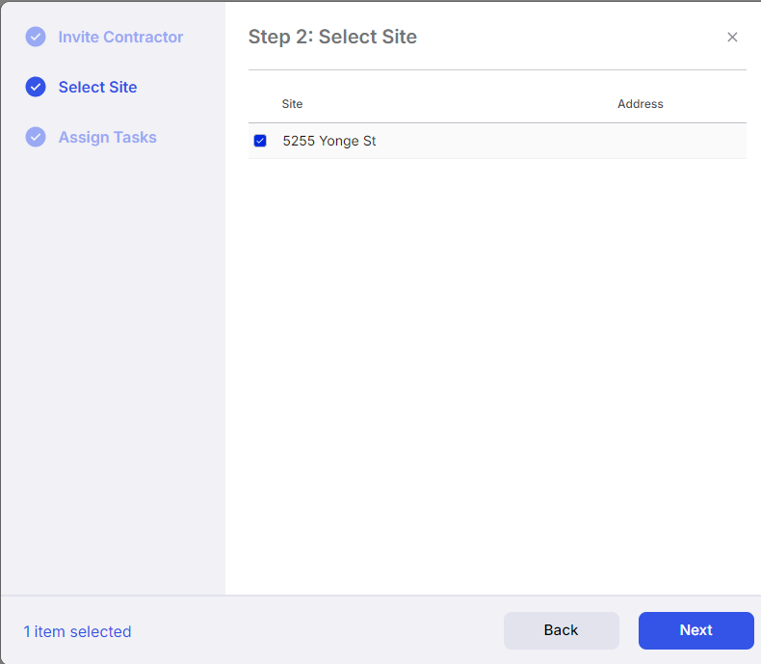
Task: Open the Select Site step label
Action: pos(97,87)
